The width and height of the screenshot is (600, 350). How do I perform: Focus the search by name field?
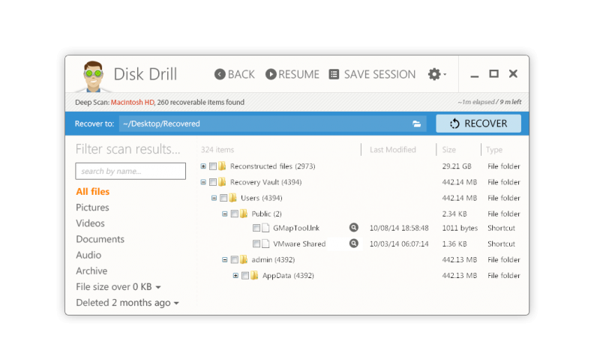point(130,171)
